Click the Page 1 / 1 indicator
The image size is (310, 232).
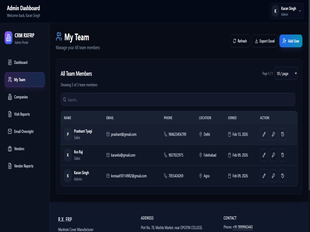point(268,73)
